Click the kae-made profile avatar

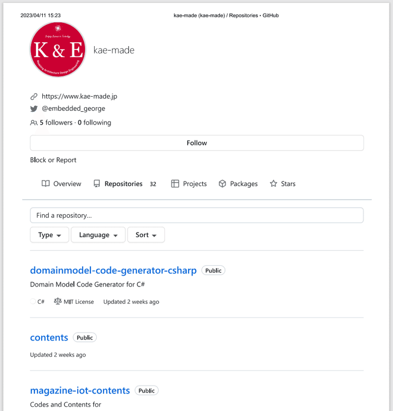coord(57,49)
